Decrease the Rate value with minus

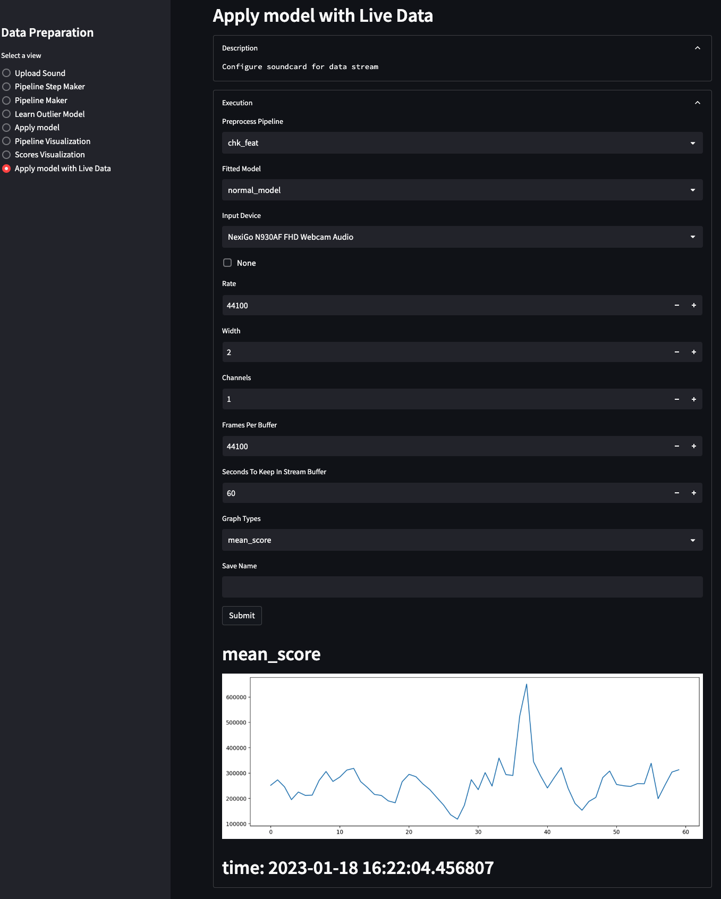click(x=677, y=305)
